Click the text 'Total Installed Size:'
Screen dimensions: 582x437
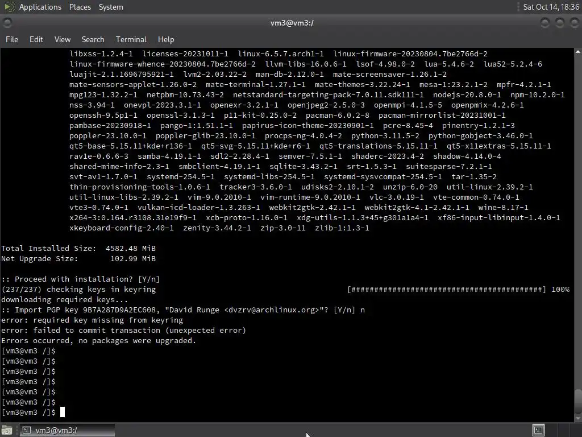[49, 248]
